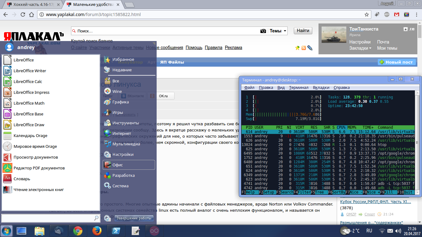
Task: Open the Wi-Fi network tray icon
Action: [x=382, y=231]
